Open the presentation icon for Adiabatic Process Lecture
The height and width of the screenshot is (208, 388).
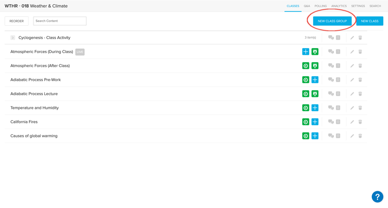[x=315, y=94]
